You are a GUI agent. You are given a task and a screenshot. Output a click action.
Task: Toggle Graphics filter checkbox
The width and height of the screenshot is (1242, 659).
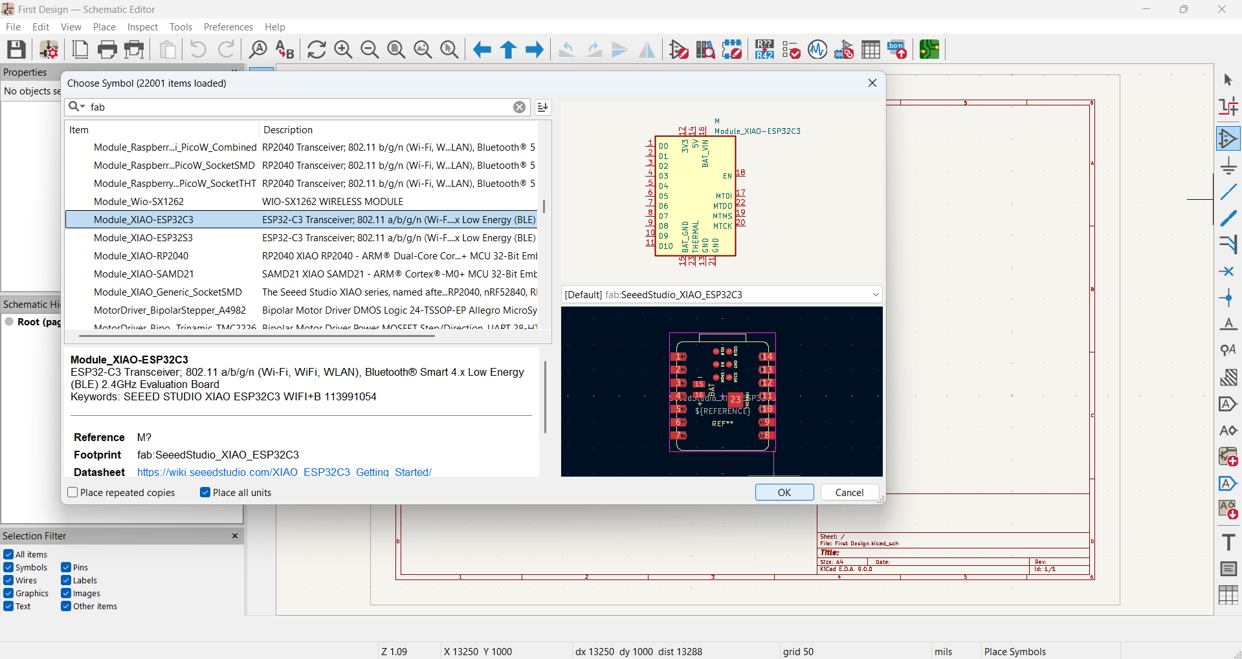click(x=8, y=593)
